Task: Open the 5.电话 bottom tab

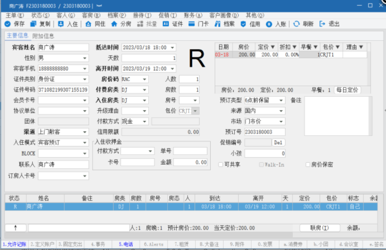Action: tap(126, 244)
